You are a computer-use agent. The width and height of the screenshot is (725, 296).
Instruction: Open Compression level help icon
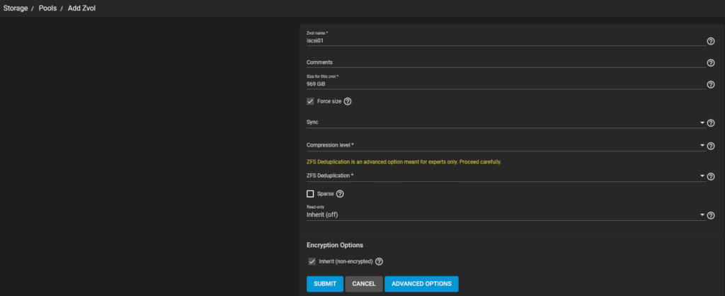click(711, 147)
